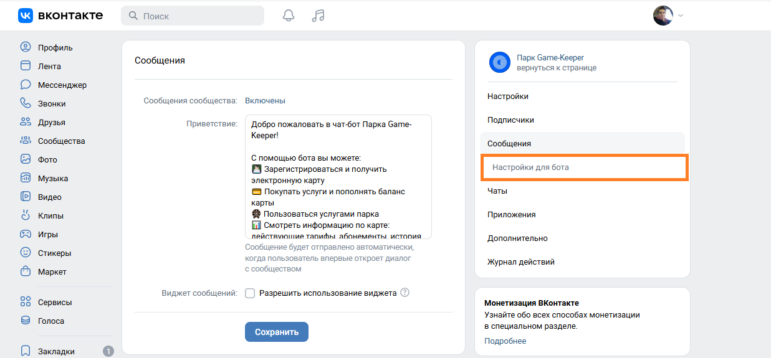Follow the 'Подробнее' monetization link

pyautogui.click(x=505, y=341)
